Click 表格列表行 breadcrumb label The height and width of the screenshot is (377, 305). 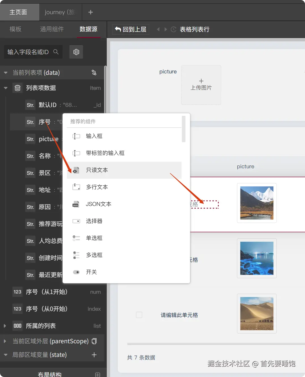(195, 29)
